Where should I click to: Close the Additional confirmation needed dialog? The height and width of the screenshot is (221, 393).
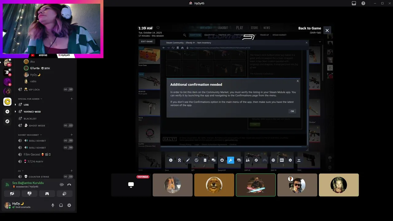click(x=298, y=81)
